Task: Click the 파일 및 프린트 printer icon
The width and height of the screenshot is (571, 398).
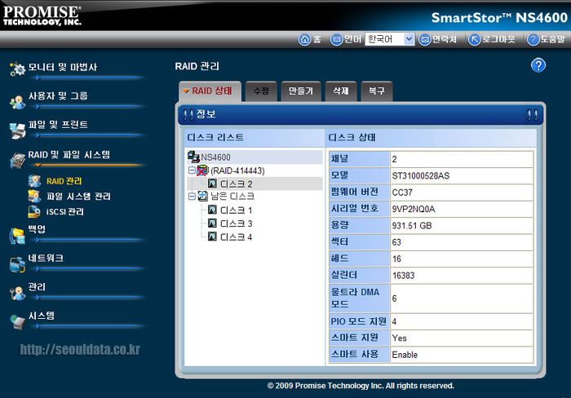Action: tap(17, 130)
